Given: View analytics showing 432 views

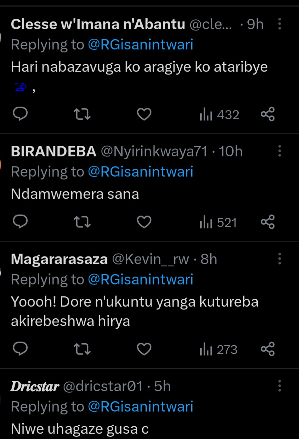Looking at the screenshot, I should 219,115.
